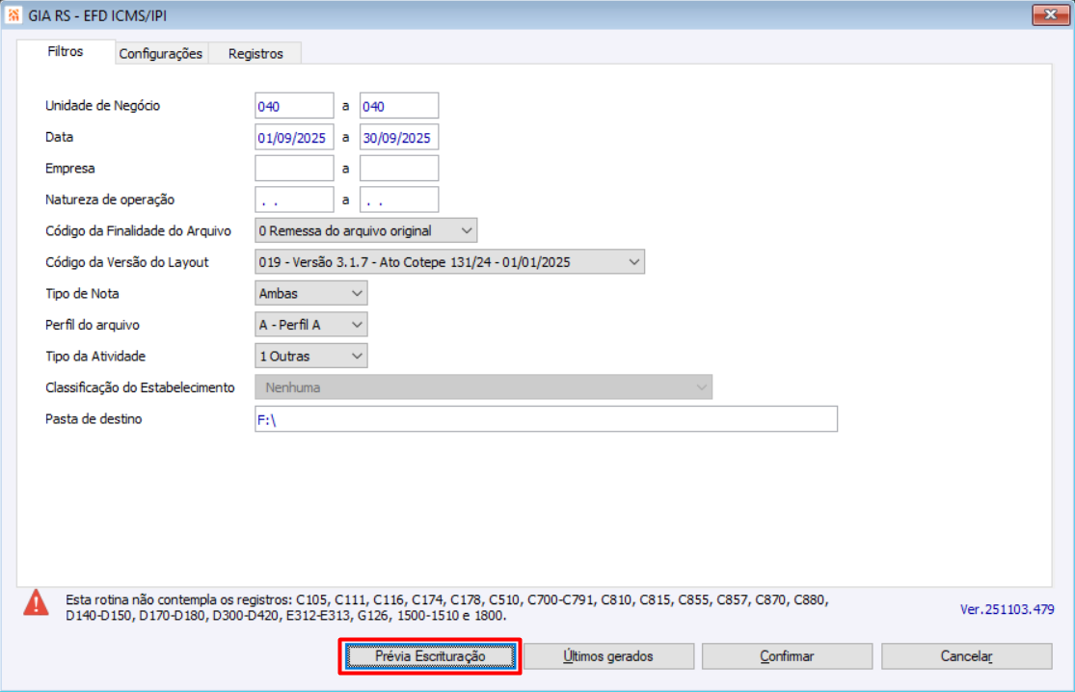1075x692 pixels.
Task: Click the Data label
Action: pyautogui.click(x=59, y=137)
